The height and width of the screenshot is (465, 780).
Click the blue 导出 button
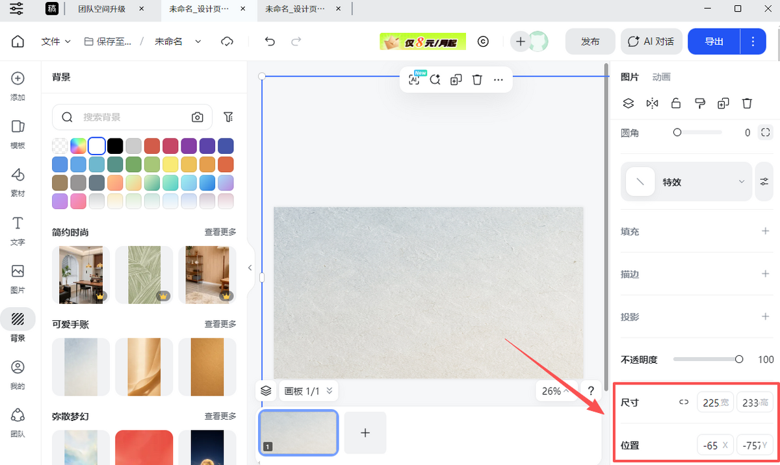pyautogui.click(x=714, y=42)
